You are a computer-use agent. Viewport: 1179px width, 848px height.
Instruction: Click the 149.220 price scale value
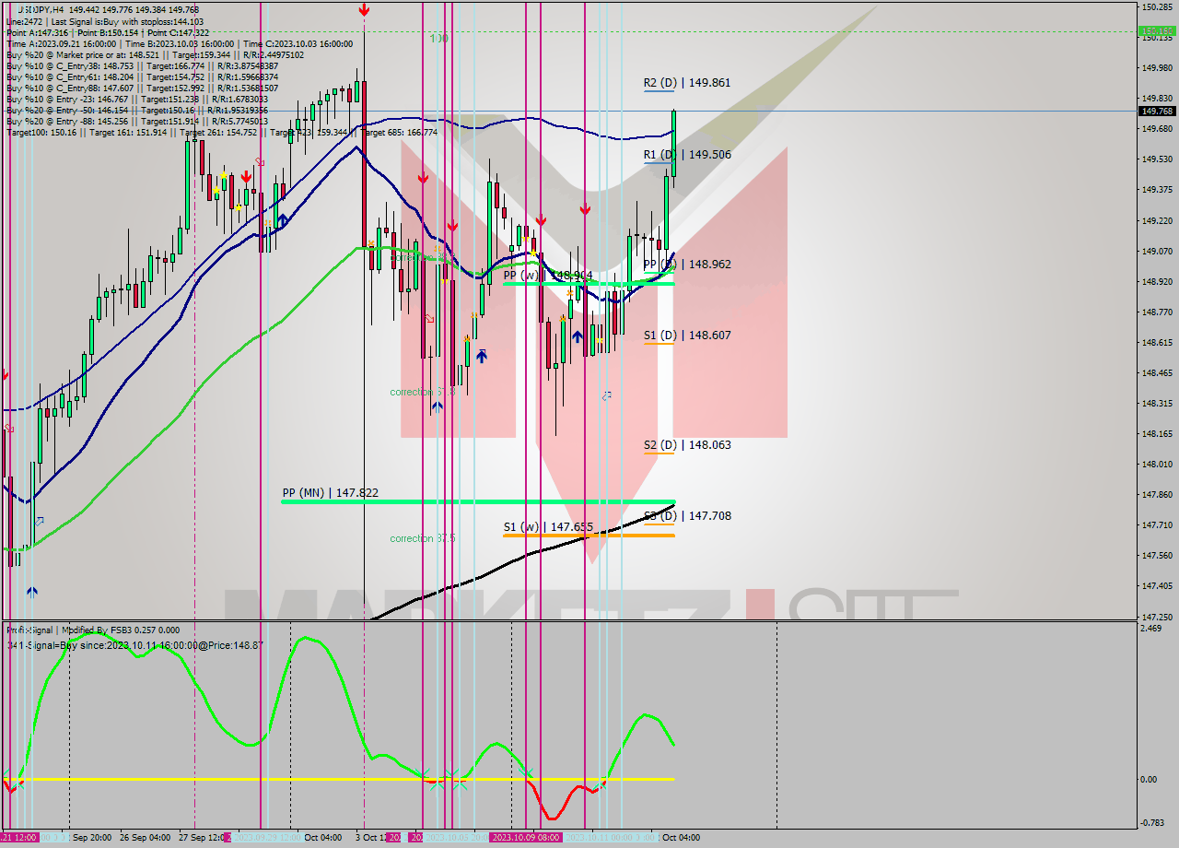point(1156,221)
